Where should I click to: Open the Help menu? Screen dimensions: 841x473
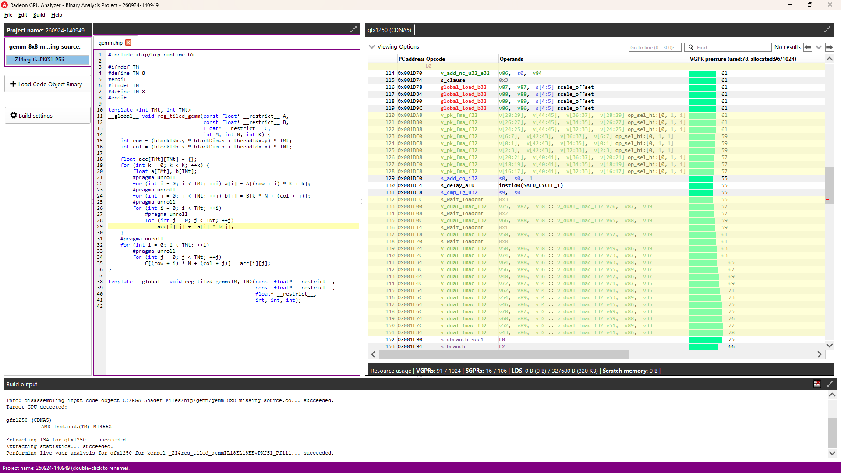click(x=57, y=15)
